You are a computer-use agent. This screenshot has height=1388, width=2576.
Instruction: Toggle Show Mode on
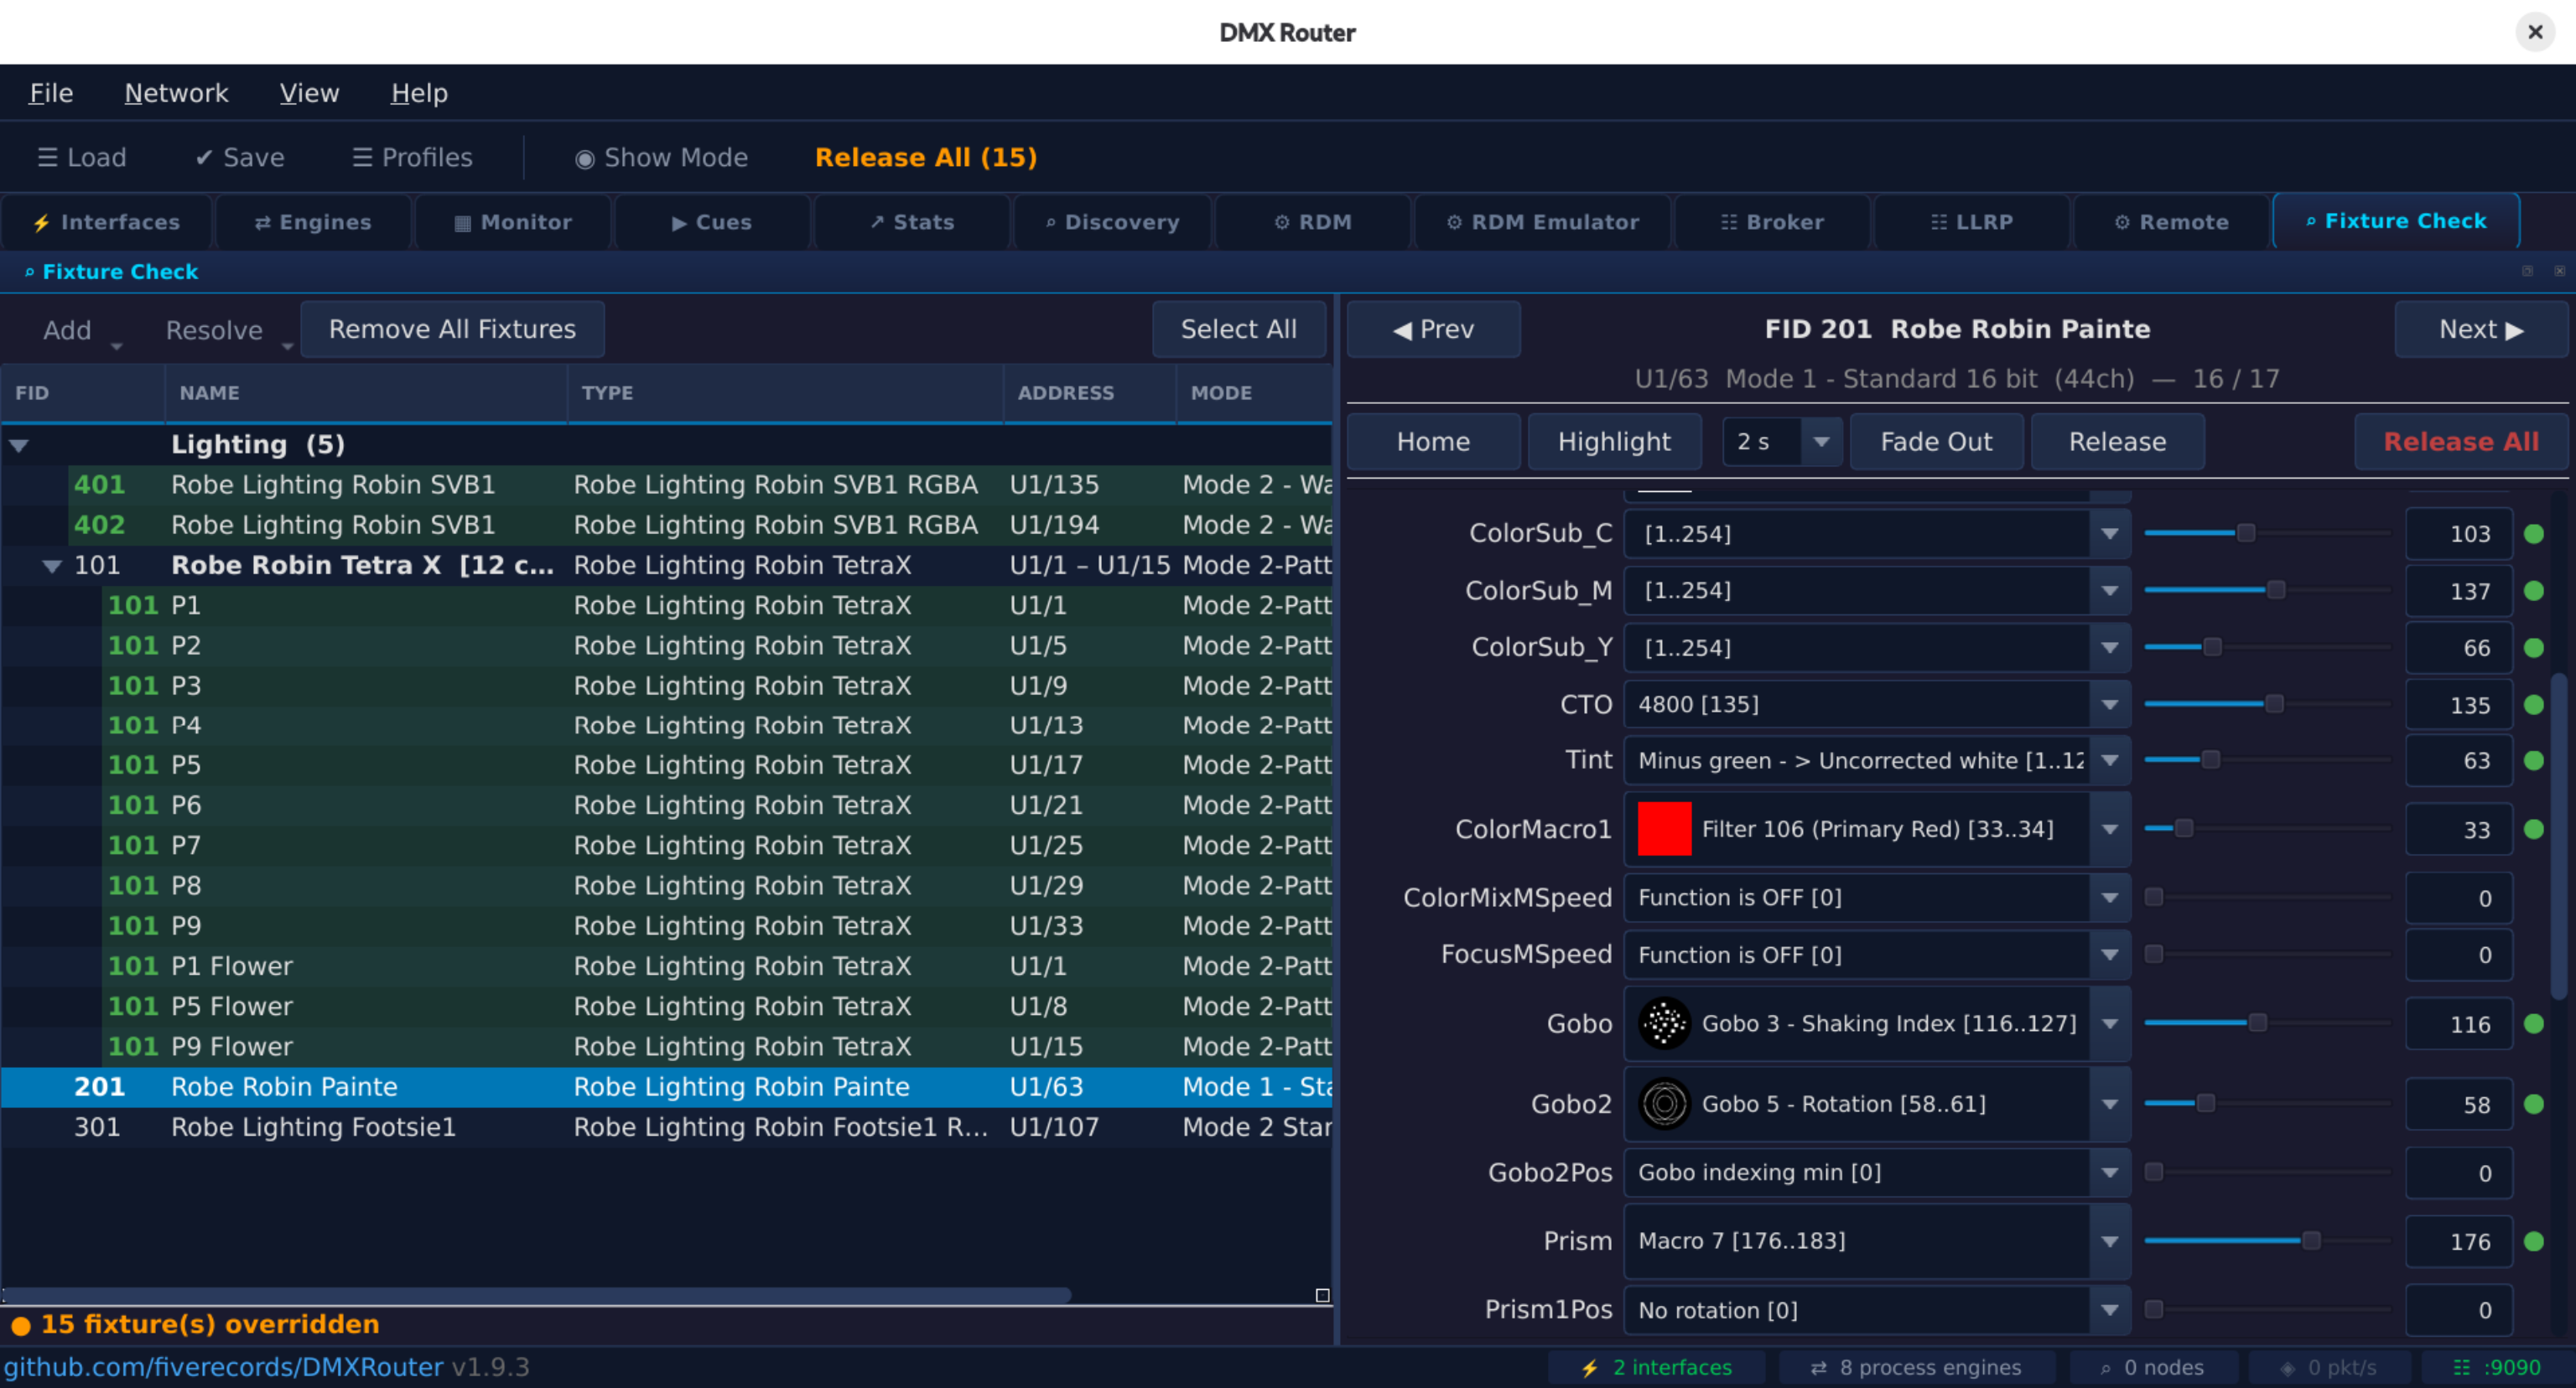pyautogui.click(x=661, y=157)
